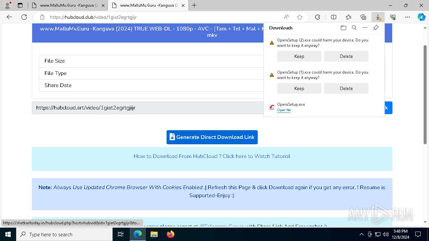Delete OperaSetup (1).exe download

click(x=346, y=88)
